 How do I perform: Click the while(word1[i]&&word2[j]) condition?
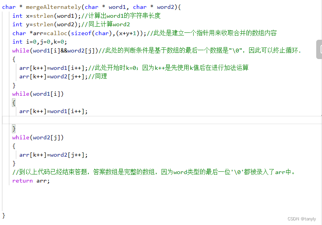56,50
